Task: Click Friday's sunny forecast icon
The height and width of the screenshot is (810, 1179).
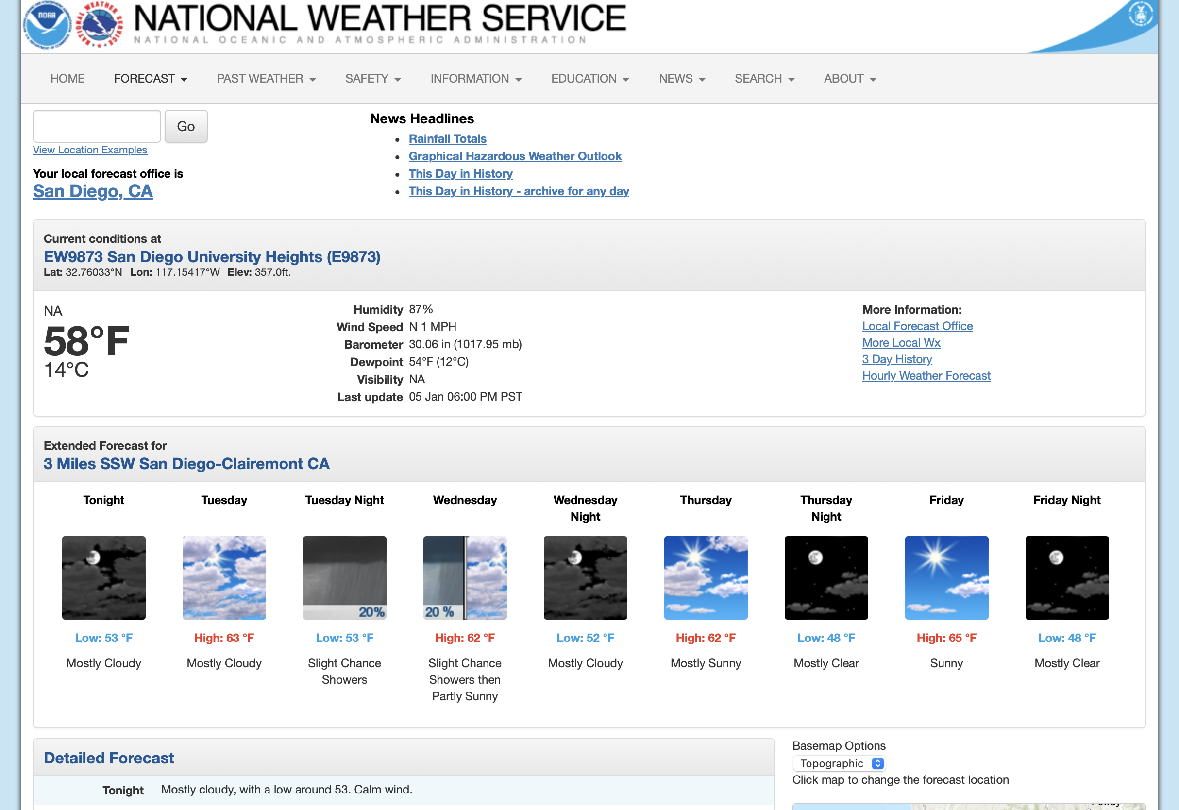Action: [x=946, y=577]
